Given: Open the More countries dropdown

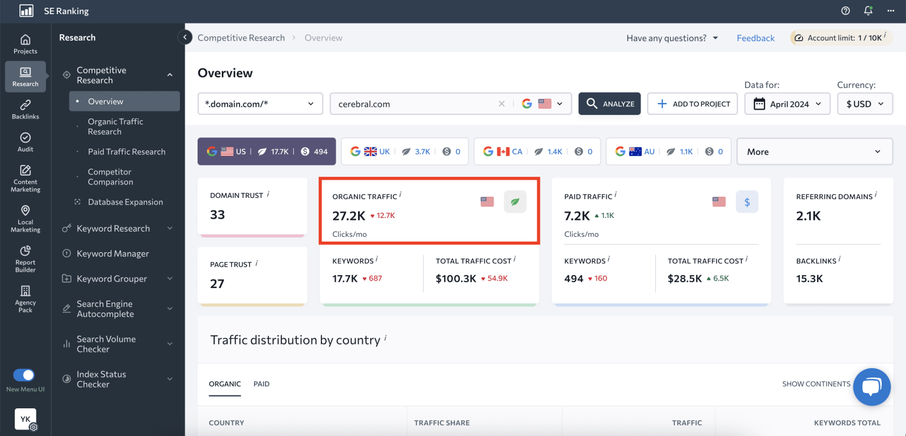Looking at the screenshot, I should (814, 151).
